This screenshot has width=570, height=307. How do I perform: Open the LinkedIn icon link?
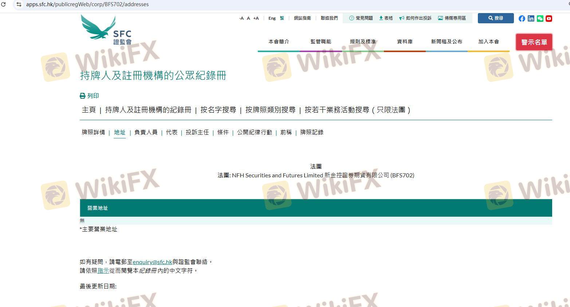[531, 19]
